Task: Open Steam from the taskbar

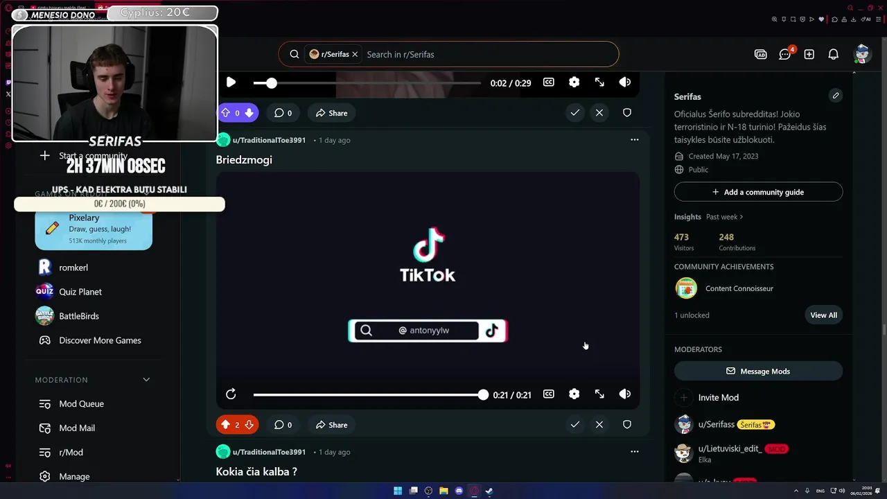Action: coord(489,491)
